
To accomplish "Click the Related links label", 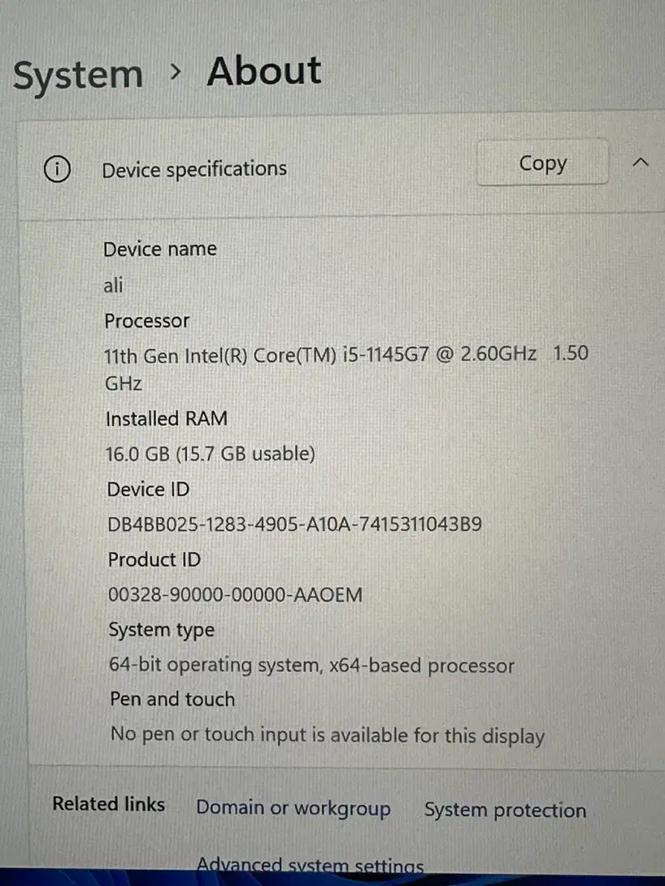I will 108,804.
